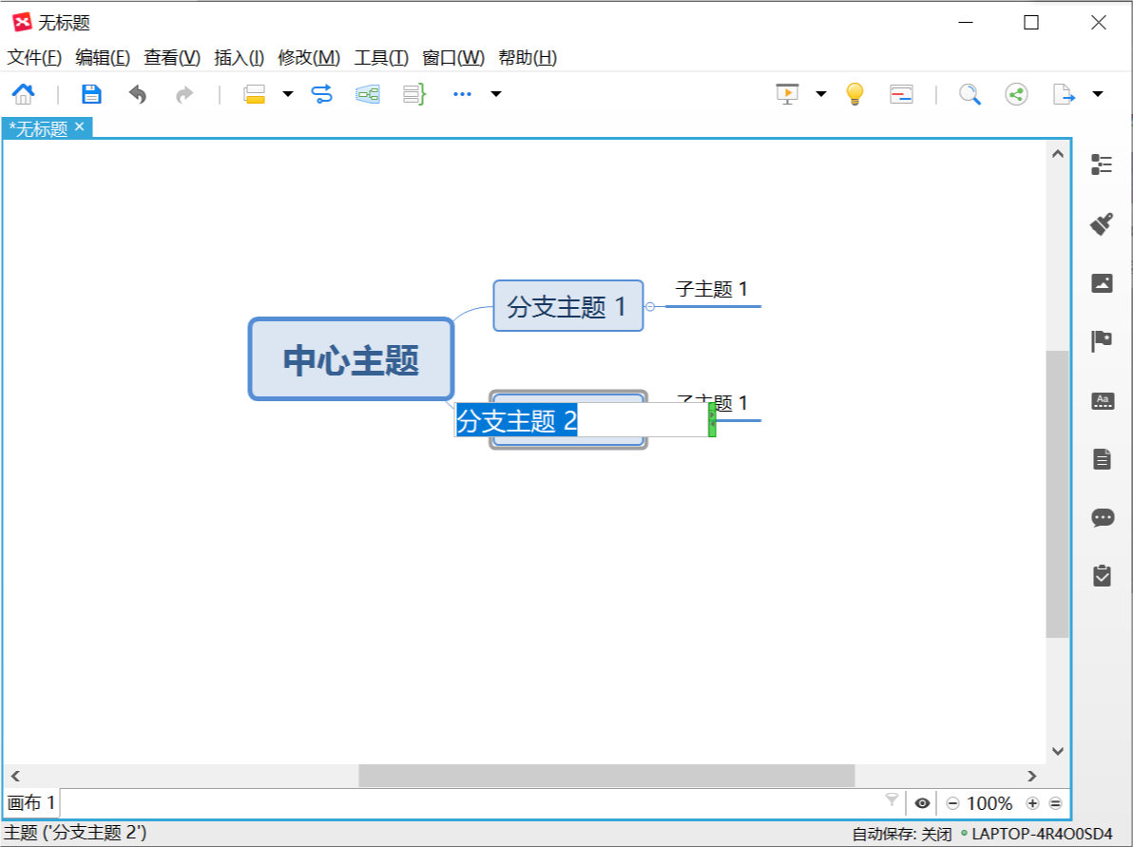Open the Themes panel in the sidebar
This screenshot has height=847, width=1133.
tap(1102, 400)
